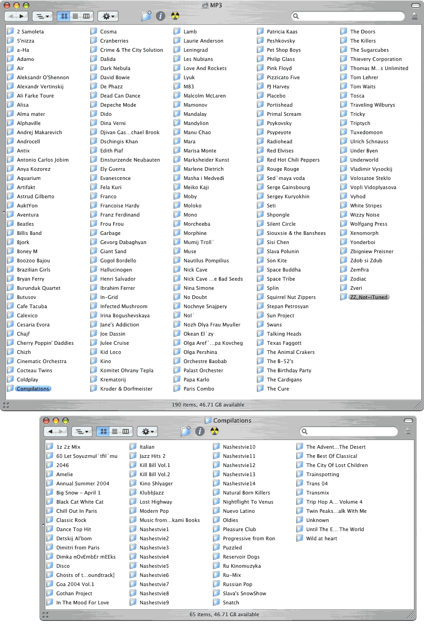Select 'Nuevo Latino' folder name

point(239,511)
